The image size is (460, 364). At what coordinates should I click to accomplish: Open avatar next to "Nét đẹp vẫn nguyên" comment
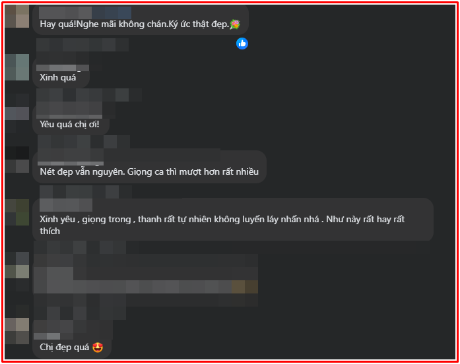tap(16, 160)
